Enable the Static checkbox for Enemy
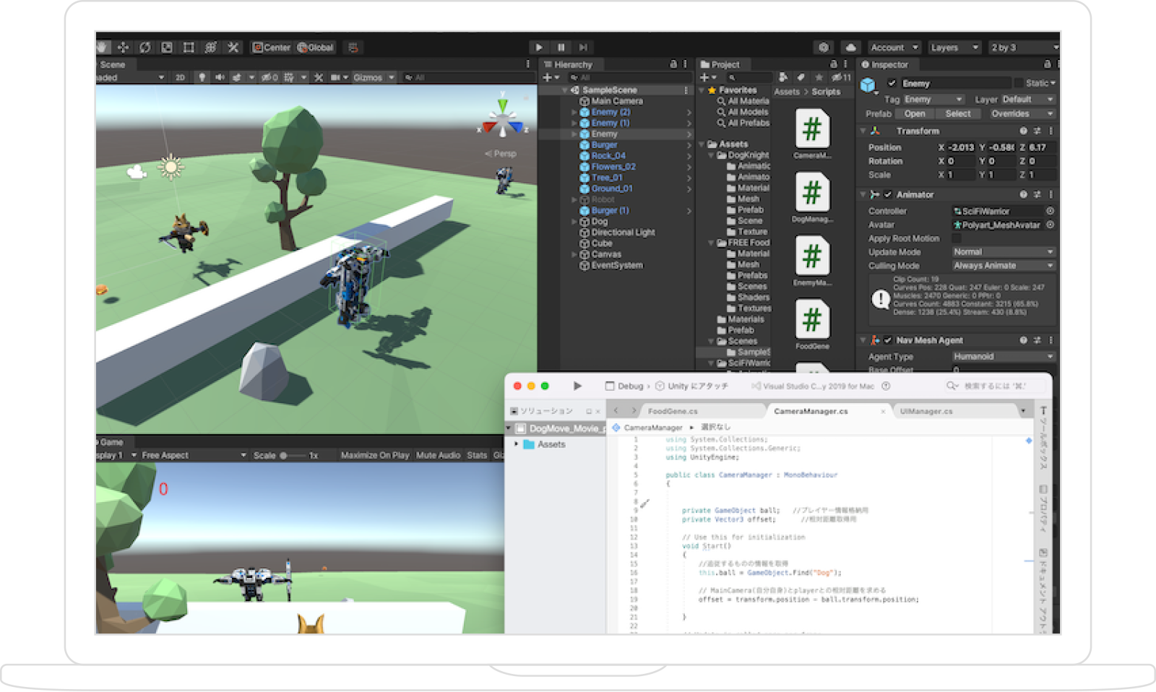 pos(1019,83)
